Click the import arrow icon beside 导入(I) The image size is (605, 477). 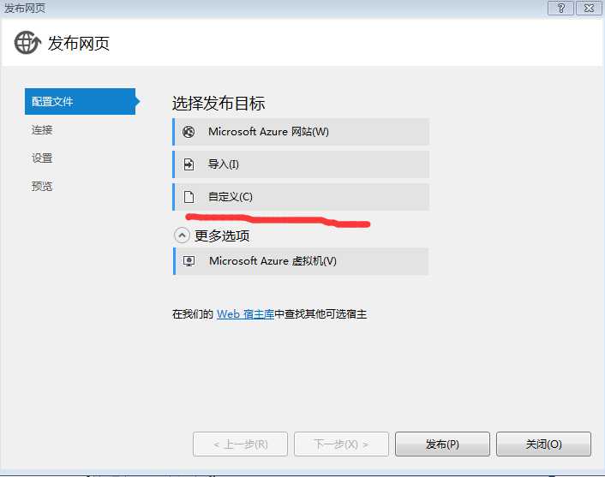pos(189,164)
